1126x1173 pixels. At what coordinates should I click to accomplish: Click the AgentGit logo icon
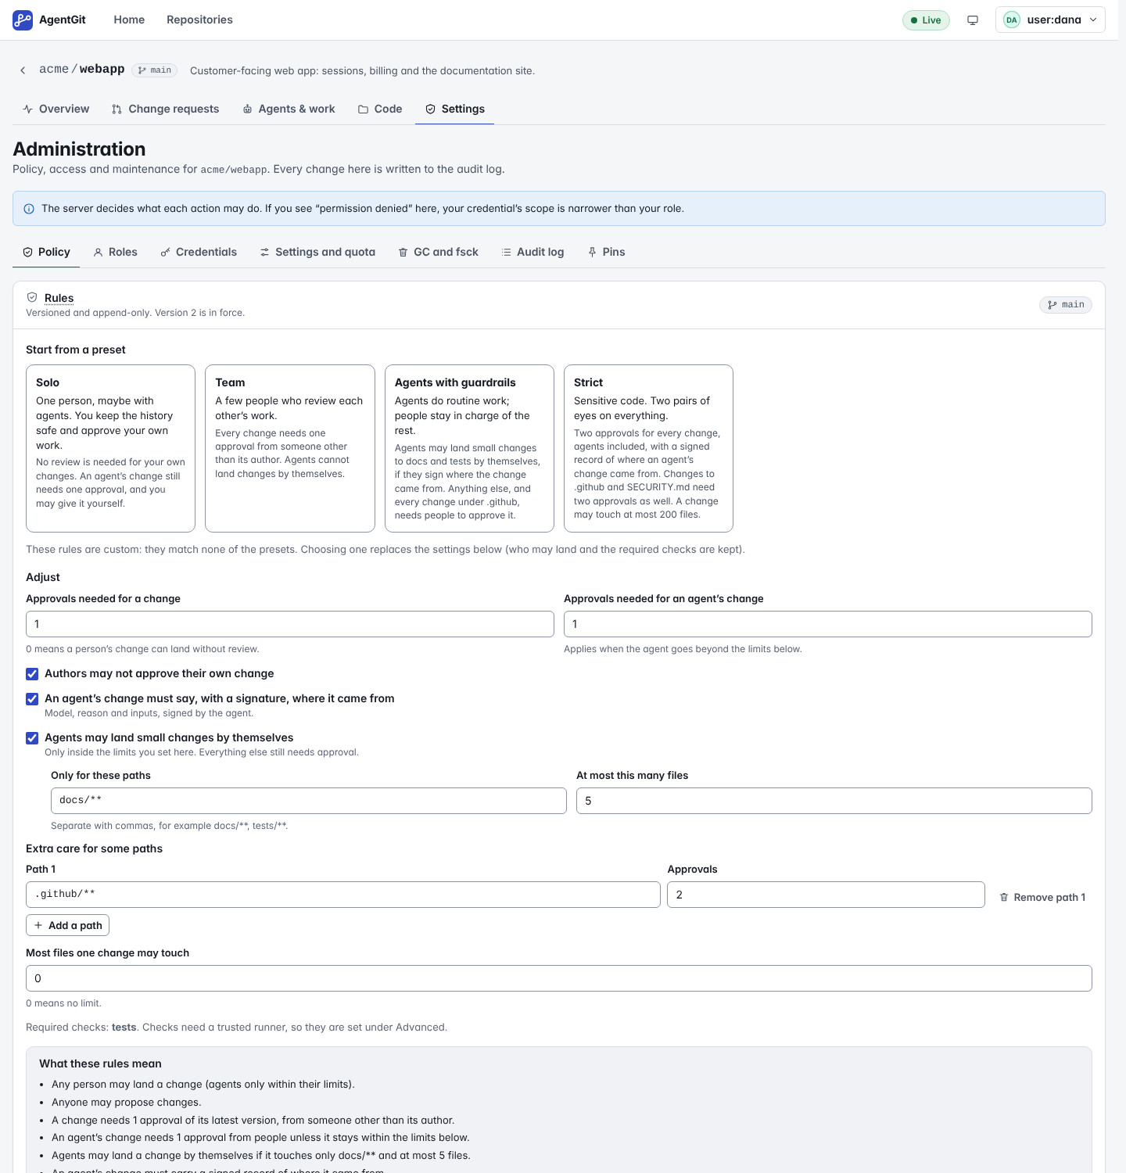click(x=23, y=20)
